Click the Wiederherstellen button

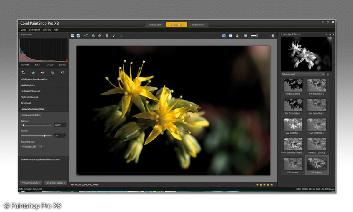coord(31,183)
